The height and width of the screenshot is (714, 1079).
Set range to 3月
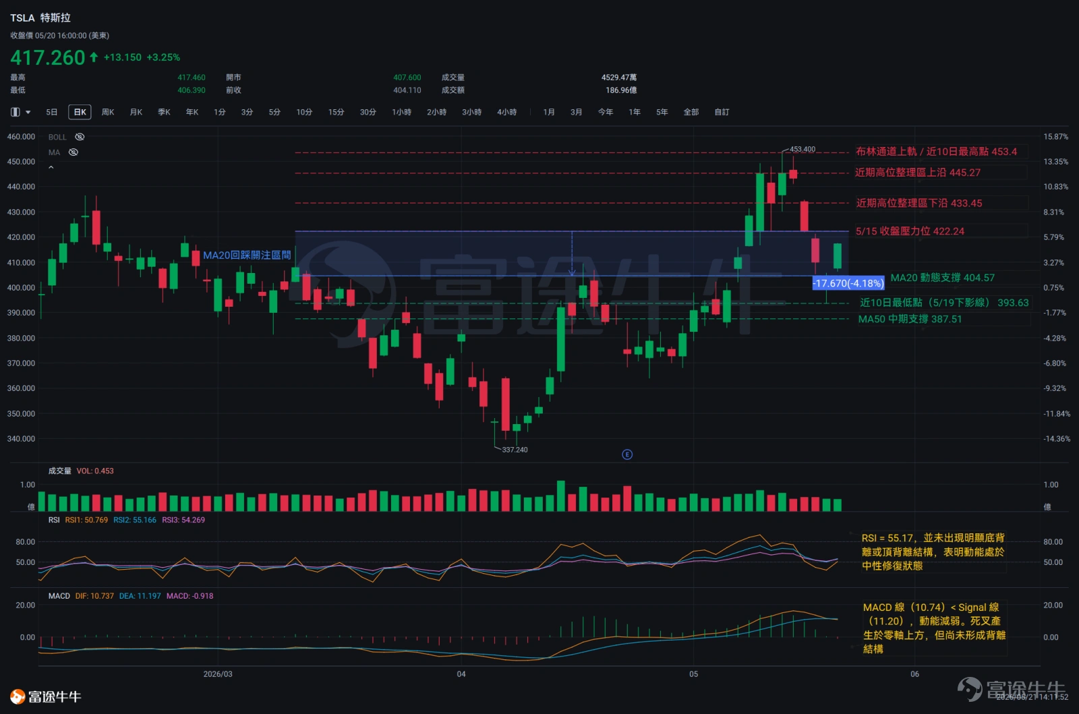pyautogui.click(x=576, y=112)
